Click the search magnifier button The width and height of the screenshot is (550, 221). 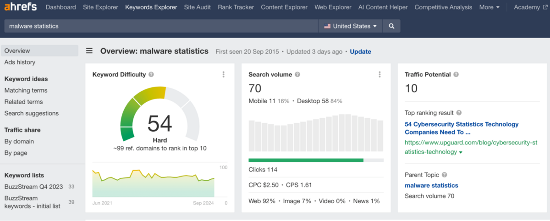point(391,26)
